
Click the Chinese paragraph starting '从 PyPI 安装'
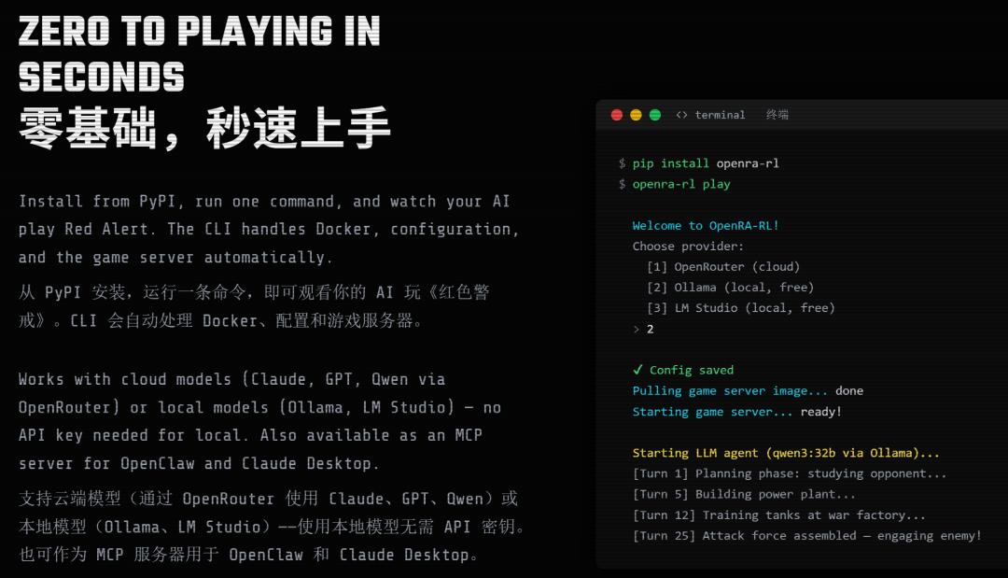254,306
